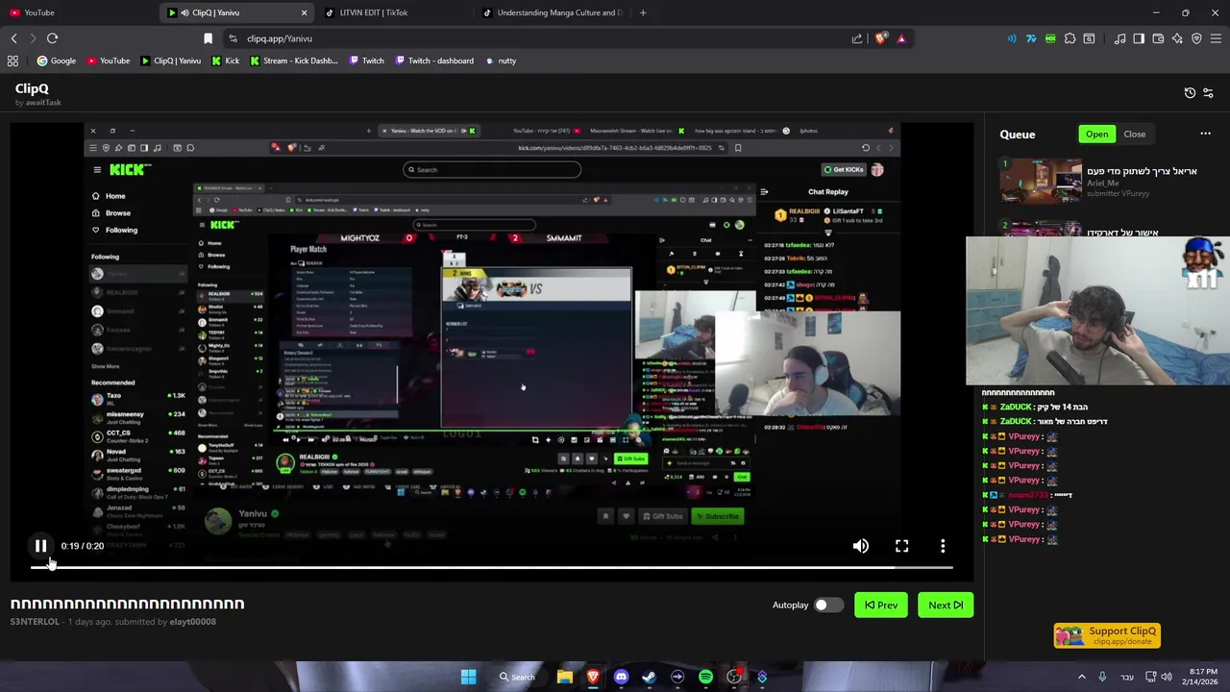Open the YouTube bookmark
Image resolution: width=1230 pixels, height=692 pixels.
coord(108,61)
